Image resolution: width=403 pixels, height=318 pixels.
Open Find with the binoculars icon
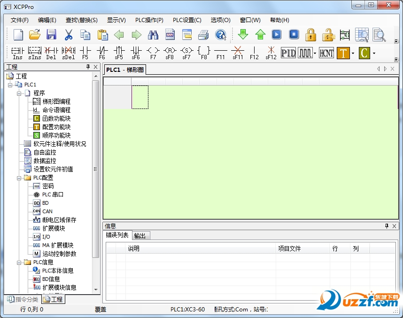click(x=153, y=35)
